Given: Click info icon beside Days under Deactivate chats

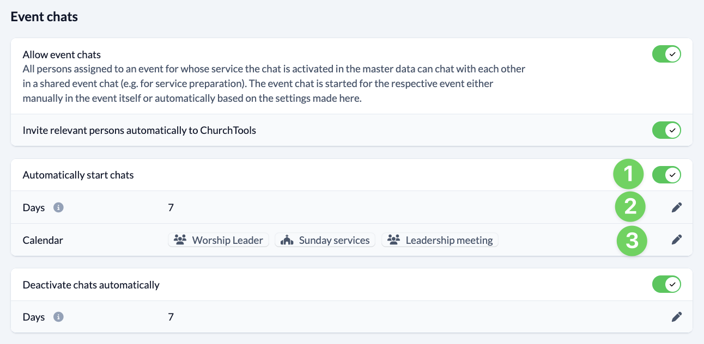Looking at the screenshot, I should click(x=58, y=317).
